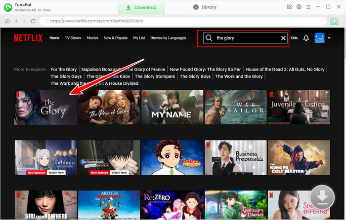Clear the search with X icon
Image resolution: width=346 pixels, height=220 pixels.
[x=283, y=38]
